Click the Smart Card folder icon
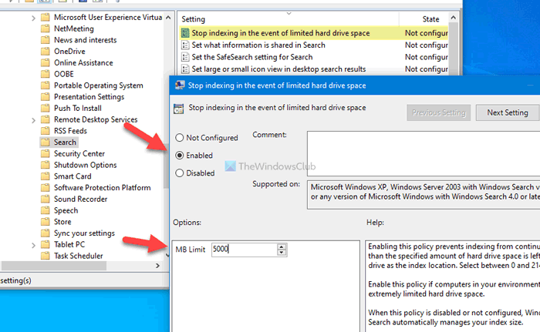 coord(45,176)
